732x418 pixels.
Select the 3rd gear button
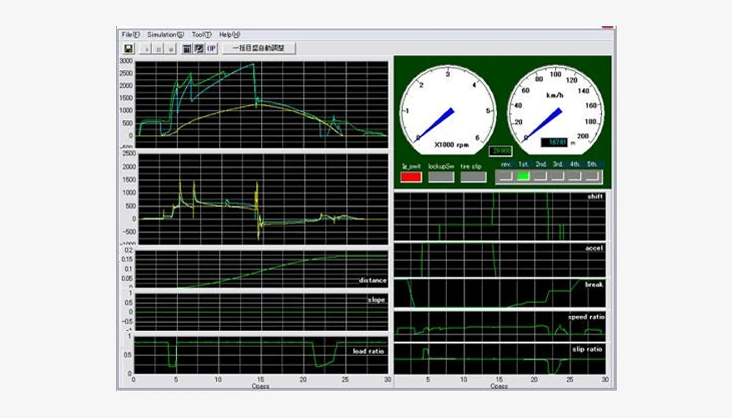558,177
